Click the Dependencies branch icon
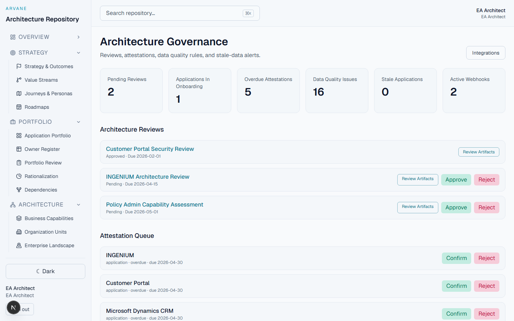 (19, 190)
